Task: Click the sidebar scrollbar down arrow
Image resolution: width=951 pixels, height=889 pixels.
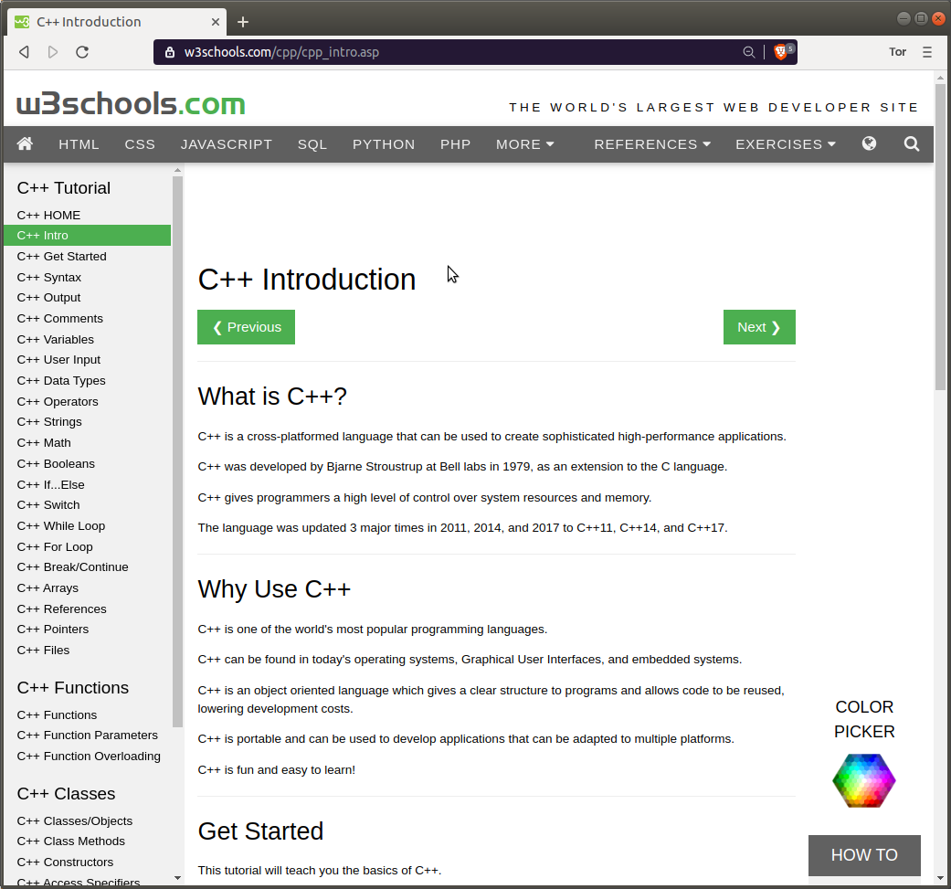Action: pos(177,877)
